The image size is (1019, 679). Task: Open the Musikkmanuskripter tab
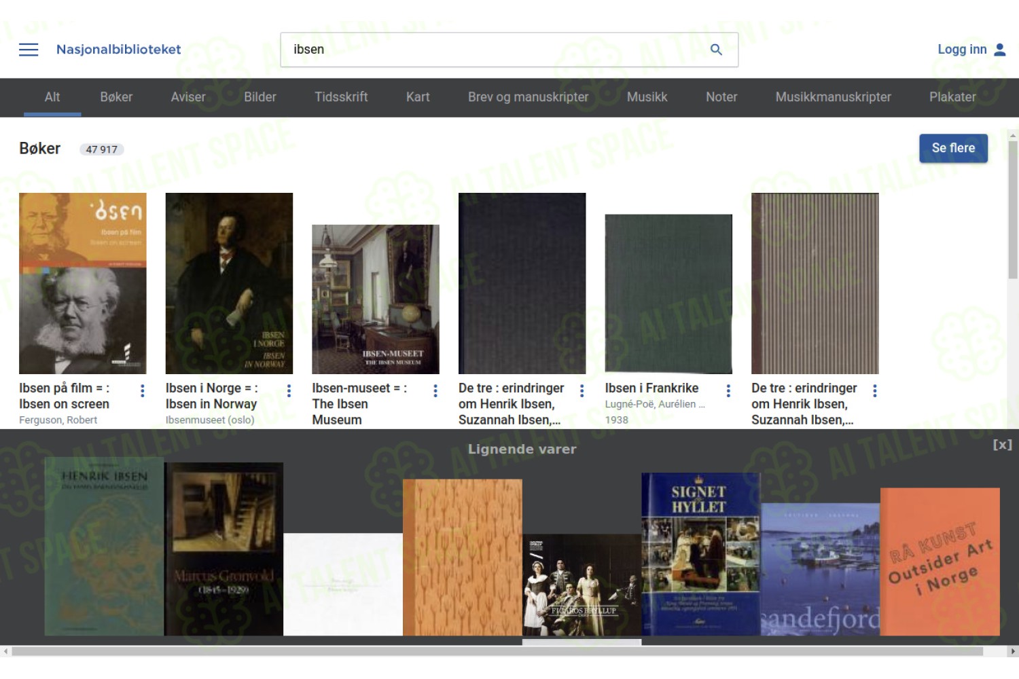click(833, 97)
